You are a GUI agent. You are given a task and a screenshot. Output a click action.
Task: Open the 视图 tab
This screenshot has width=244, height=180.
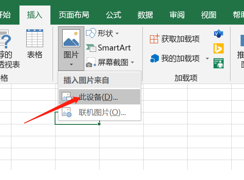click(x=209, y=15)
